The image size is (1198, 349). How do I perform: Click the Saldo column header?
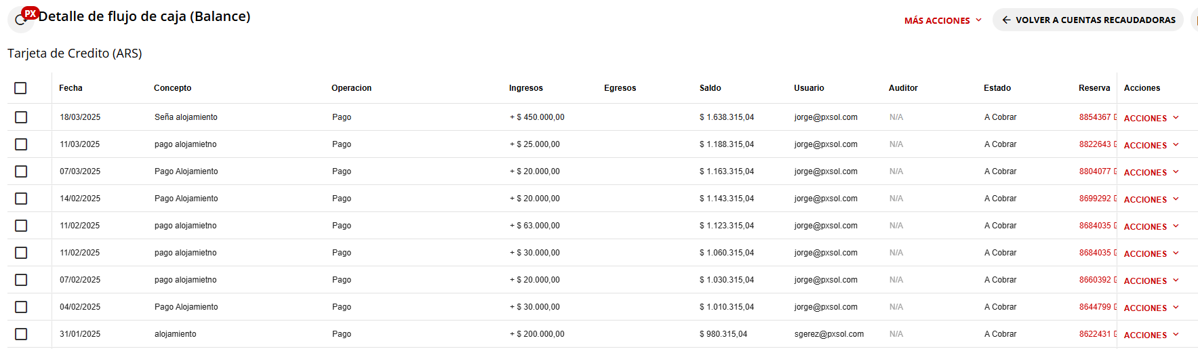click(710, 88)
